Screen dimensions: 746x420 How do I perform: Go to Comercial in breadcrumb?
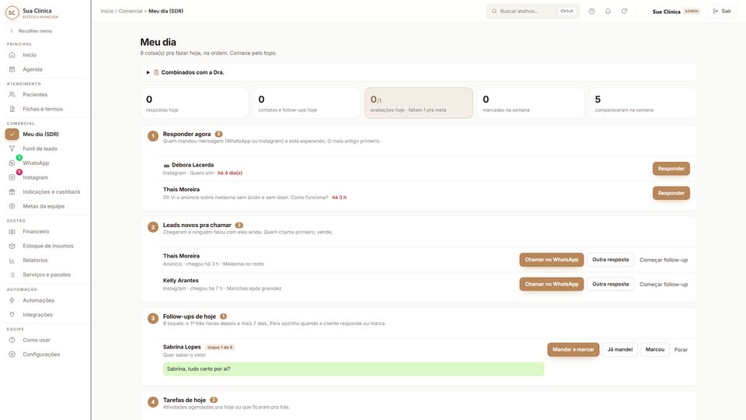(131, 11)
